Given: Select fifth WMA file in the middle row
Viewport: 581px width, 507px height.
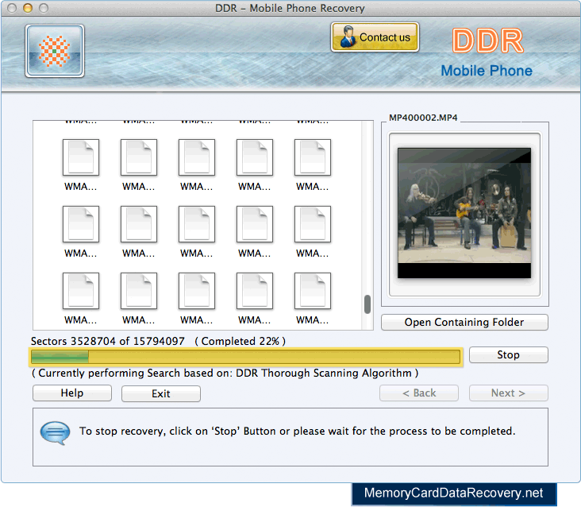Looking at the screenshot, I should (x=313, y=231).
